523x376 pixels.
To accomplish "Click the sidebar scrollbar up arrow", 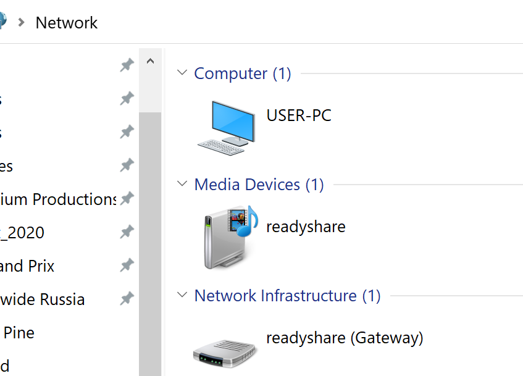I will (150, 61).
